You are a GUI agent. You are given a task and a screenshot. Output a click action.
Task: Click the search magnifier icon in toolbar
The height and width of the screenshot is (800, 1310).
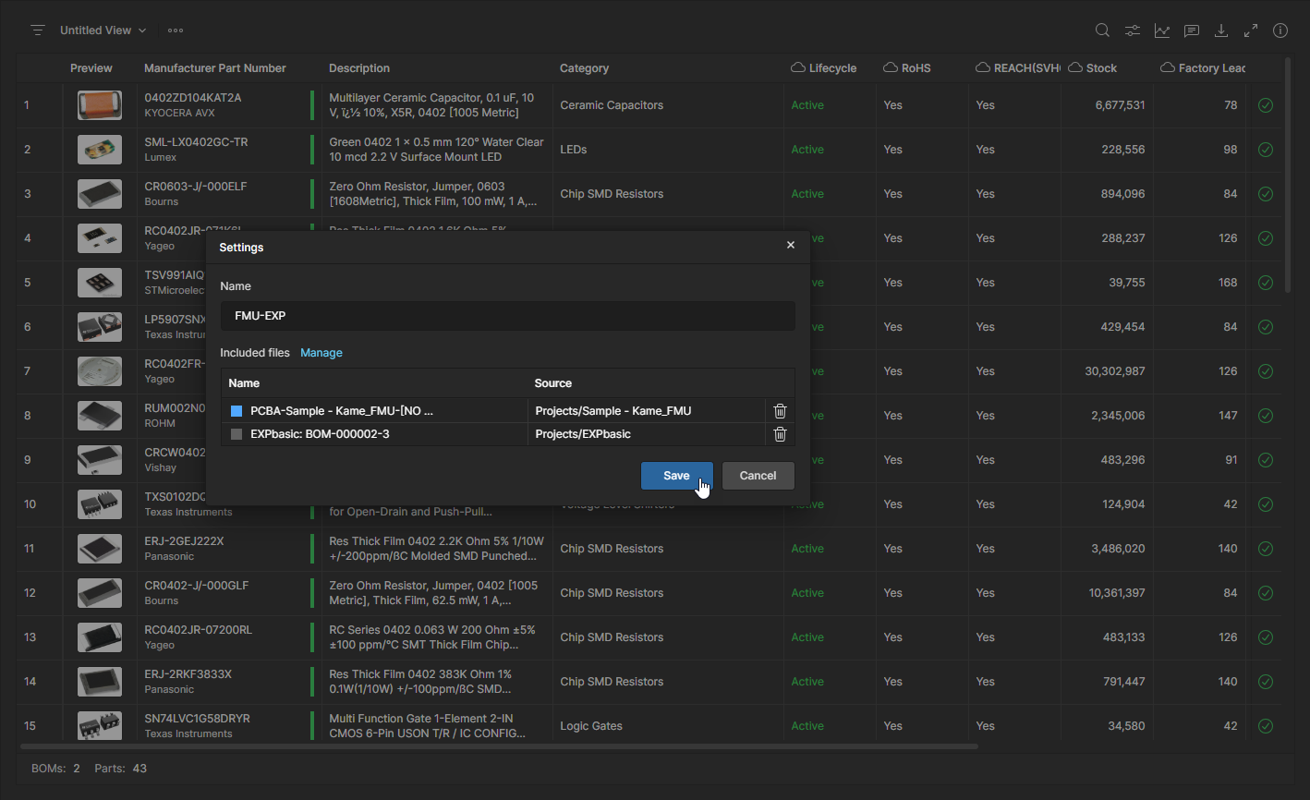click(1102, 30)
